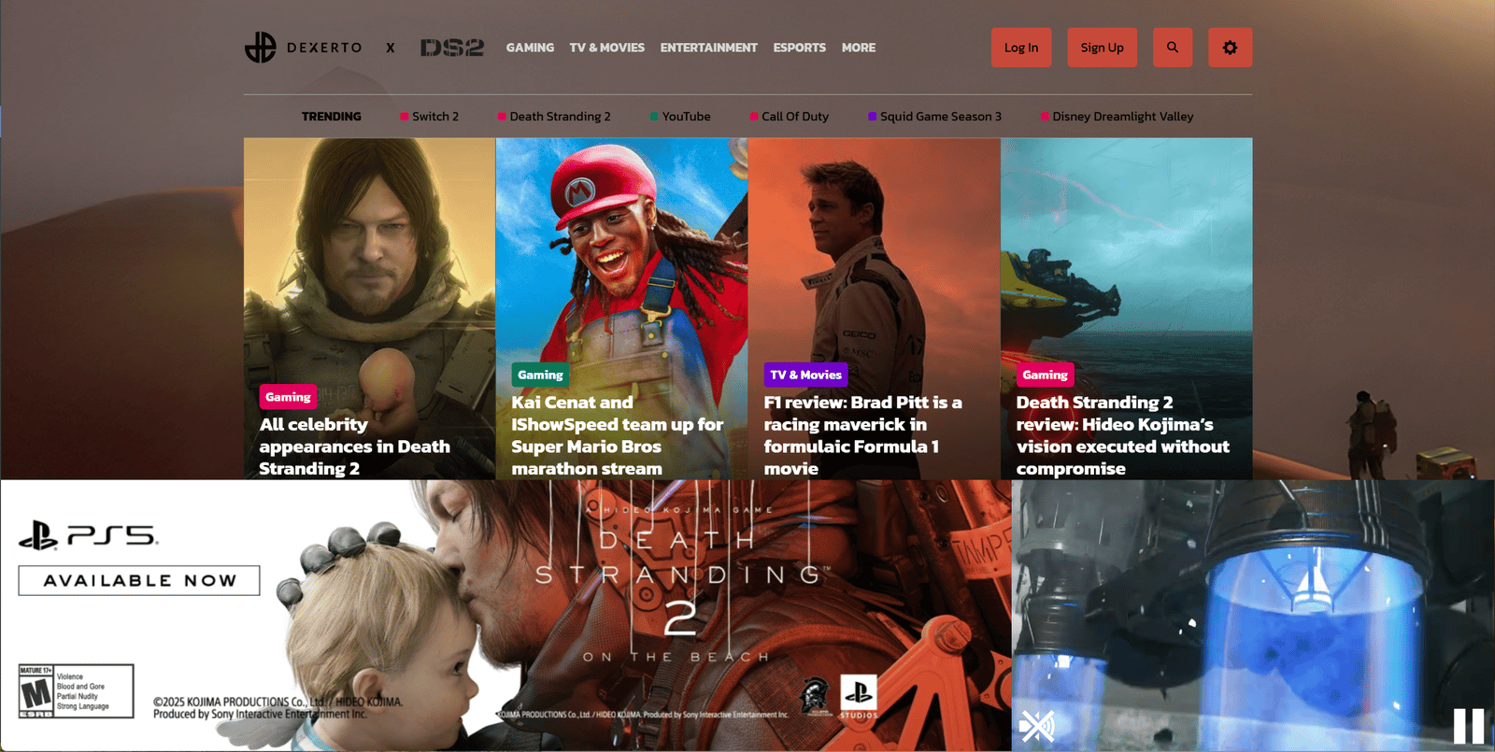Open settings via the gear icon
This screenshot has height=752, width=1495.
1230,48
